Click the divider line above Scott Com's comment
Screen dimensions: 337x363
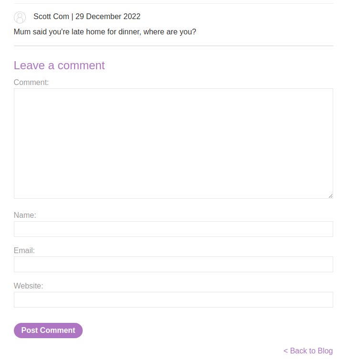tap(173, 3)
